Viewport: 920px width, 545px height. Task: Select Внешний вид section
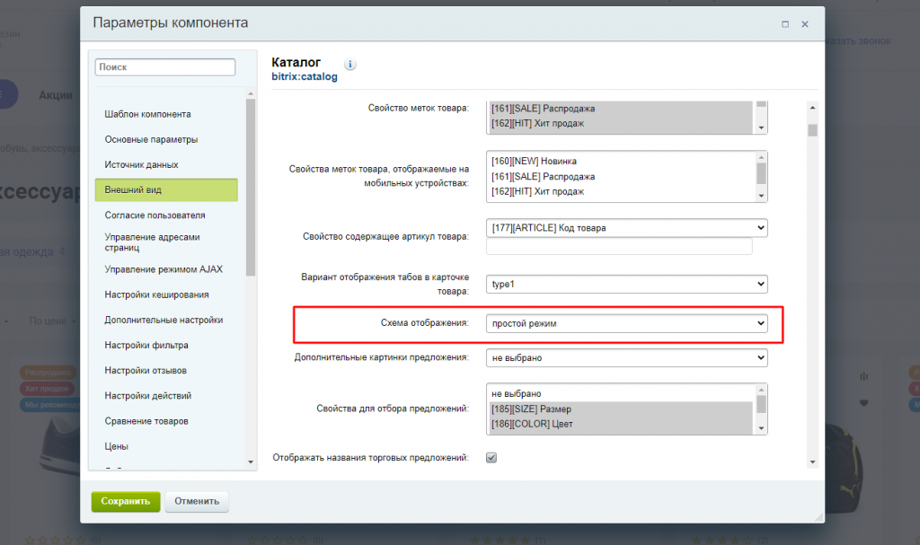(166, 190)
